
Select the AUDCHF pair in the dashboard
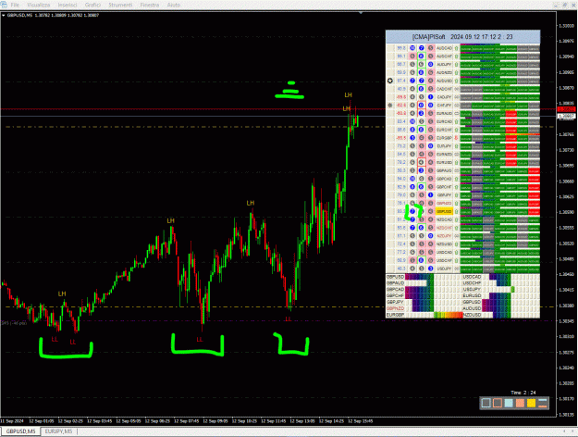444,56
